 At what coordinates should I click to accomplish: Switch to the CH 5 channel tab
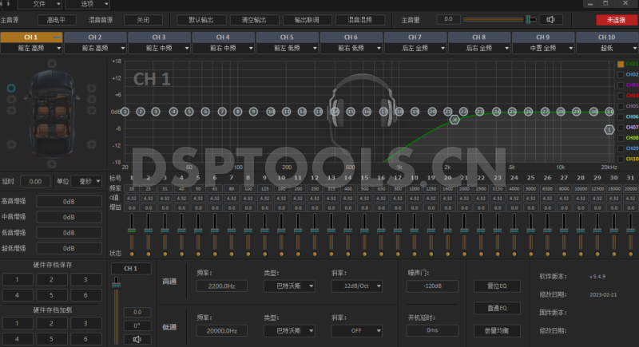(287, 37)
